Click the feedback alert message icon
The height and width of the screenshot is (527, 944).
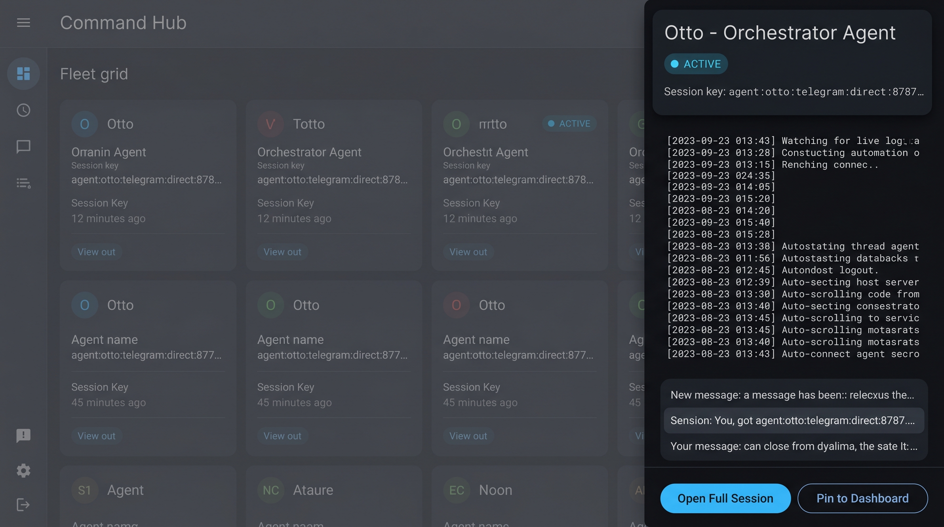[x=23, y=436]
